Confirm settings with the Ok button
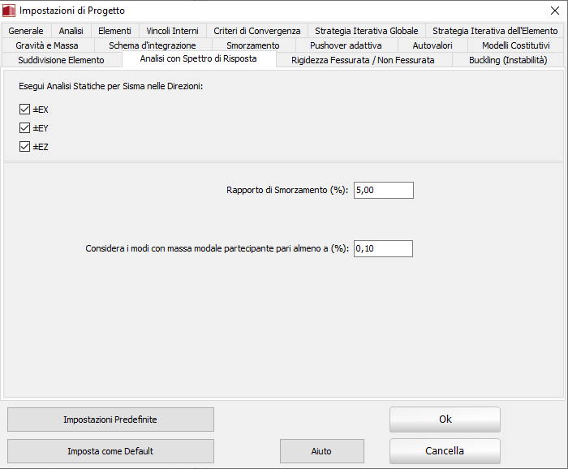 [x=445, y=420]
